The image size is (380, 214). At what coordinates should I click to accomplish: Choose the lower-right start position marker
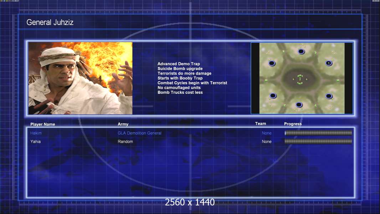pyautogui.click(x=329, y=96)
